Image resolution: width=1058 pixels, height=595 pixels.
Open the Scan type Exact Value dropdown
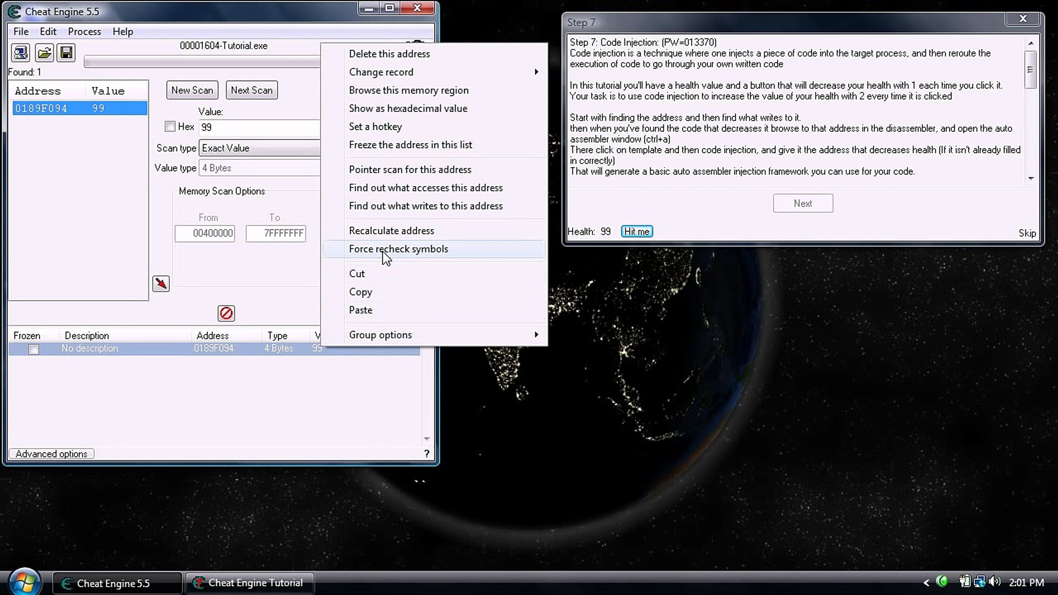click(x=259, y=148)
